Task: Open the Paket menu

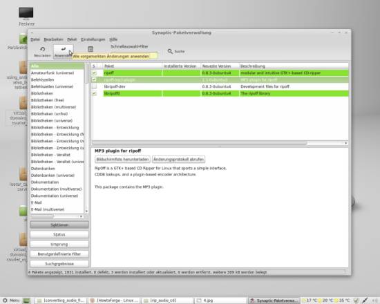Action: 72,39
